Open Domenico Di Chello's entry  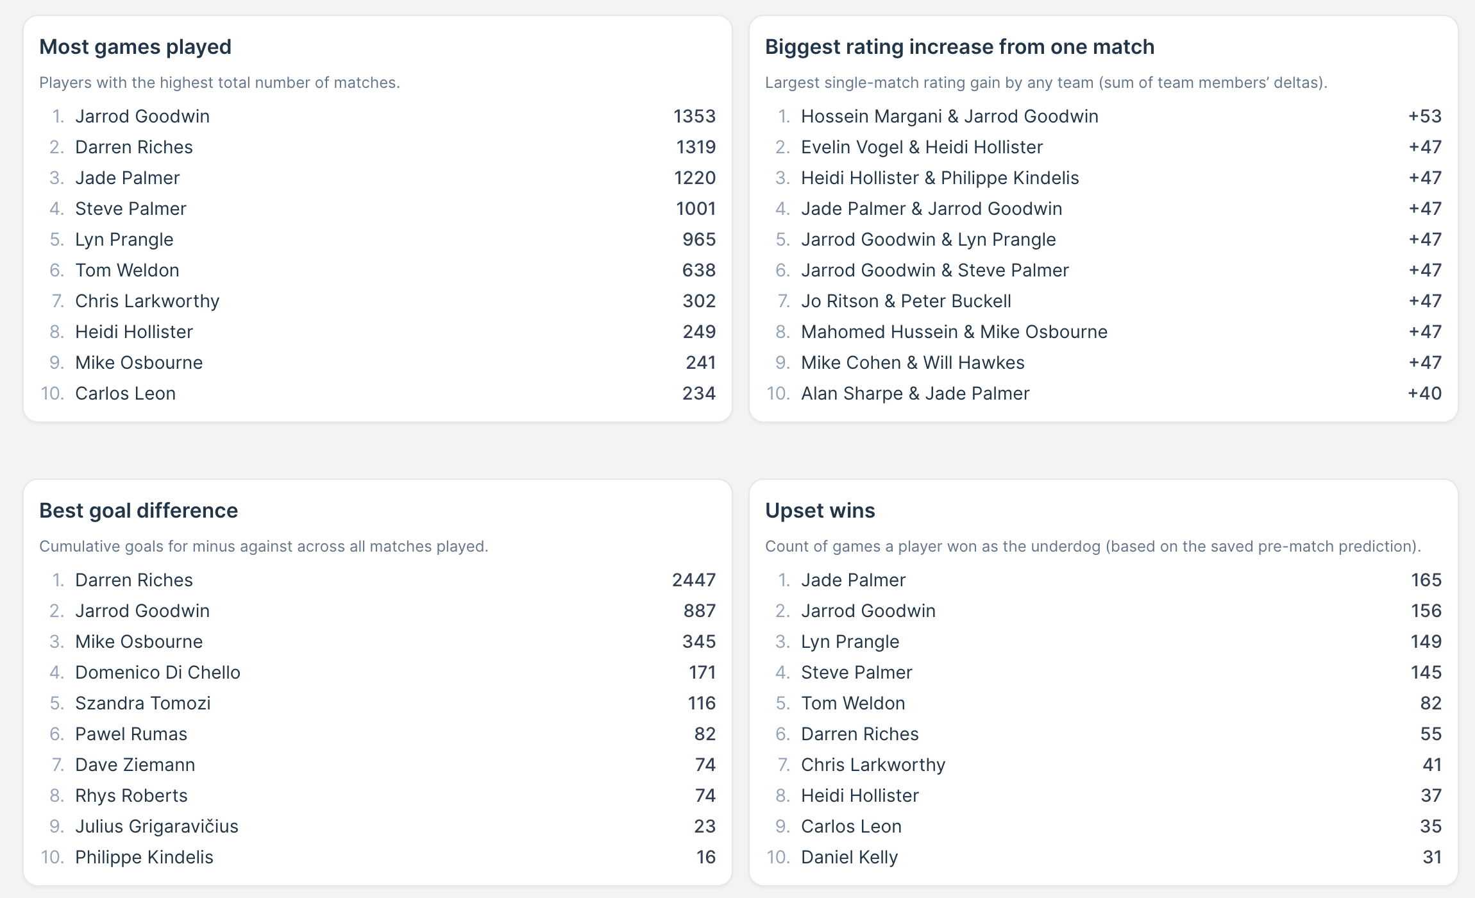tap(158, 672)
